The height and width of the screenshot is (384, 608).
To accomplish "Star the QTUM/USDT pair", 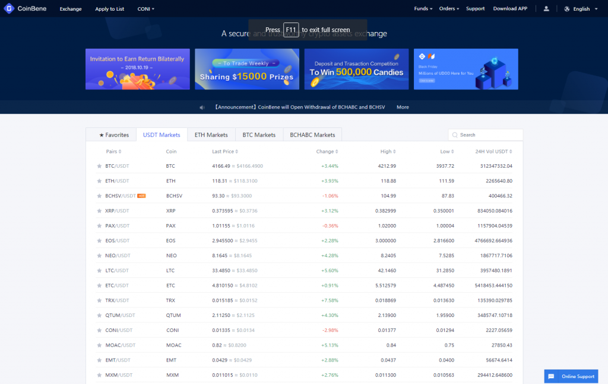I will pyautogui.click(x=99, y=315).
